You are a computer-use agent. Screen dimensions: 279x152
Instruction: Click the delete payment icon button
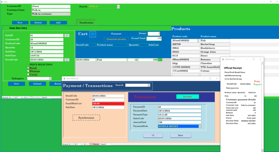(153, 135)
